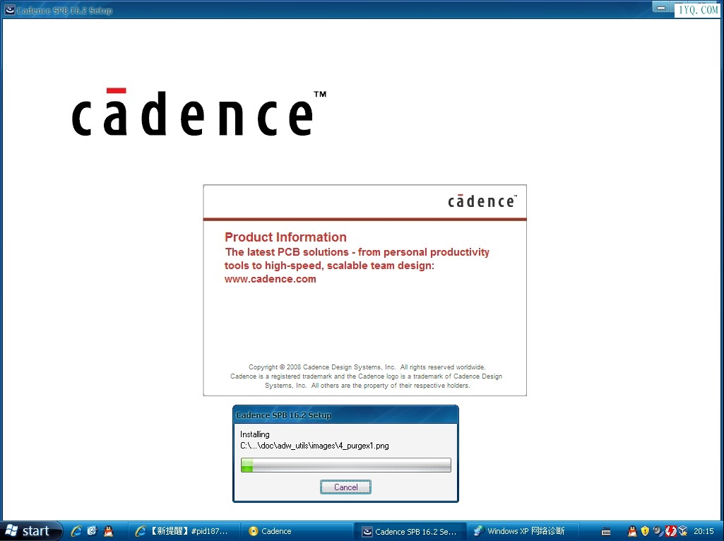This screenshot has width=724, height=541.
Task: Click the installing file path text
Action: (x=314, y=446)
